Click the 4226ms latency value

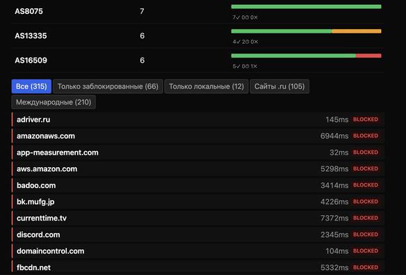tap(334, 202)
